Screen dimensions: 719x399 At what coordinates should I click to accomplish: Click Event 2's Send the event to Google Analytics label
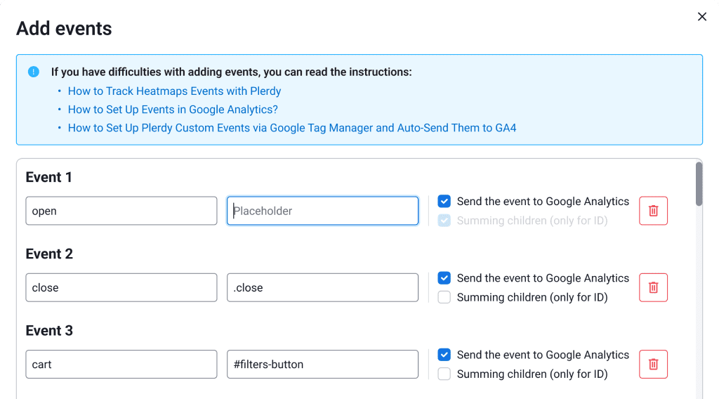coord(543,278)
